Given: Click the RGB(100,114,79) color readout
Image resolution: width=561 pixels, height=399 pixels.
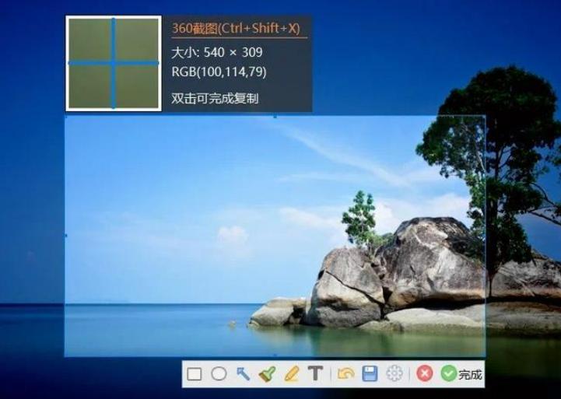Looking at the screenshot, I should coord(214,72).
